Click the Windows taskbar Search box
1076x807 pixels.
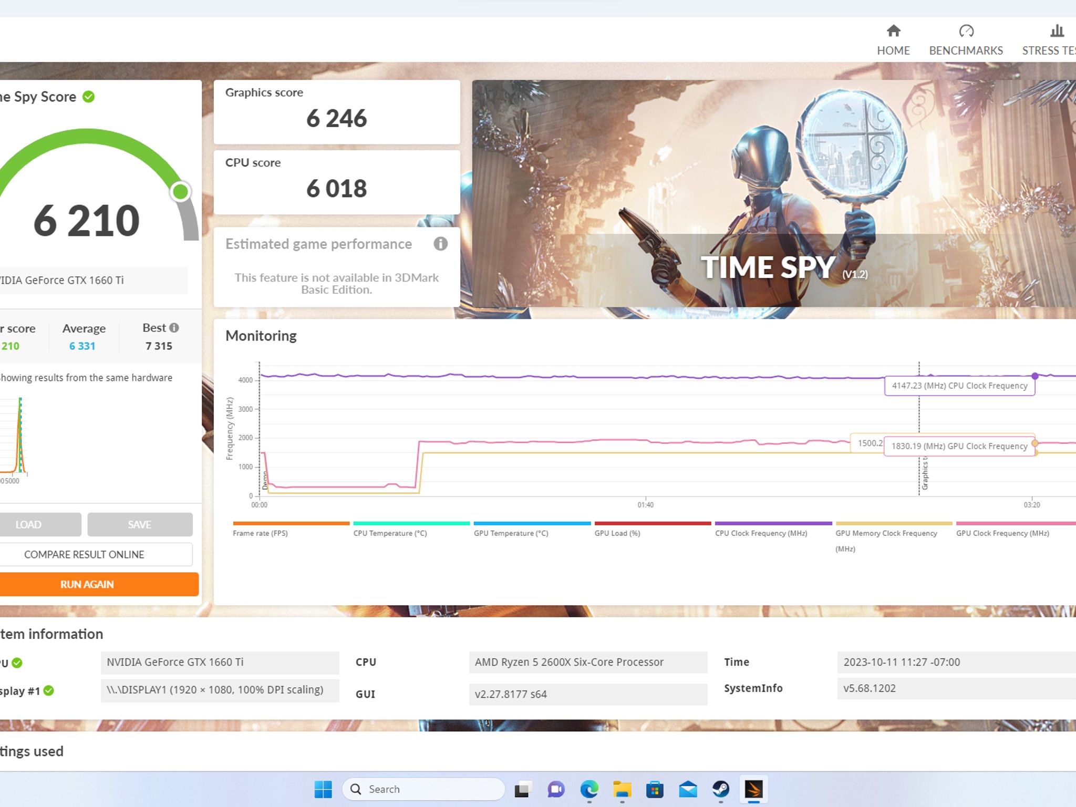point(423,789)
